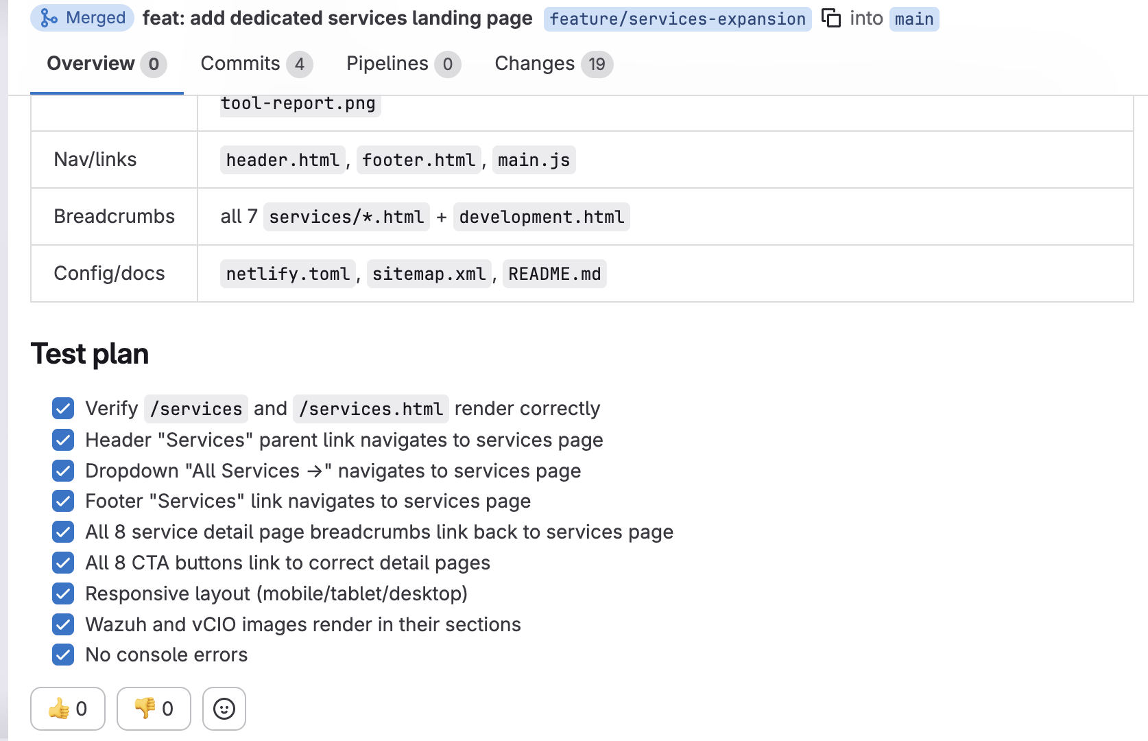
Task: Open the feature/services-expansion branch label
Action: [677, 19]
